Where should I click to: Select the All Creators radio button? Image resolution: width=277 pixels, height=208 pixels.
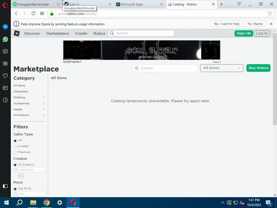[15, 165]
